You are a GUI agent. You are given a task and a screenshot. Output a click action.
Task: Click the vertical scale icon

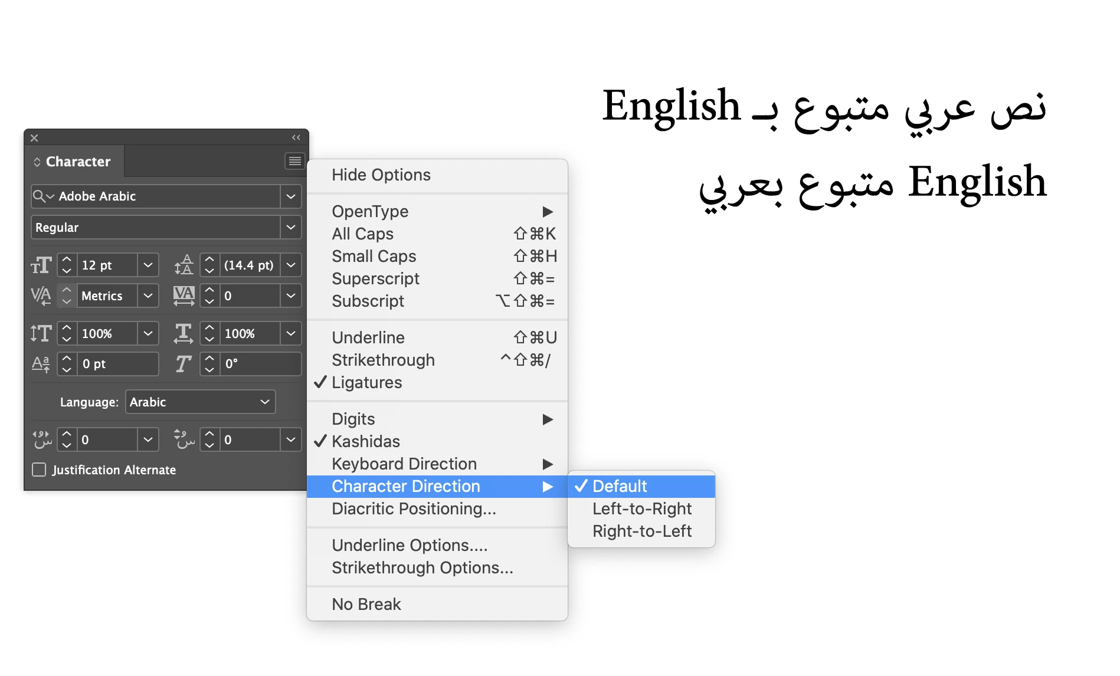click(x=41, y=333)
